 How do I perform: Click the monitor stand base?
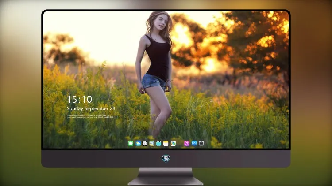166,177
